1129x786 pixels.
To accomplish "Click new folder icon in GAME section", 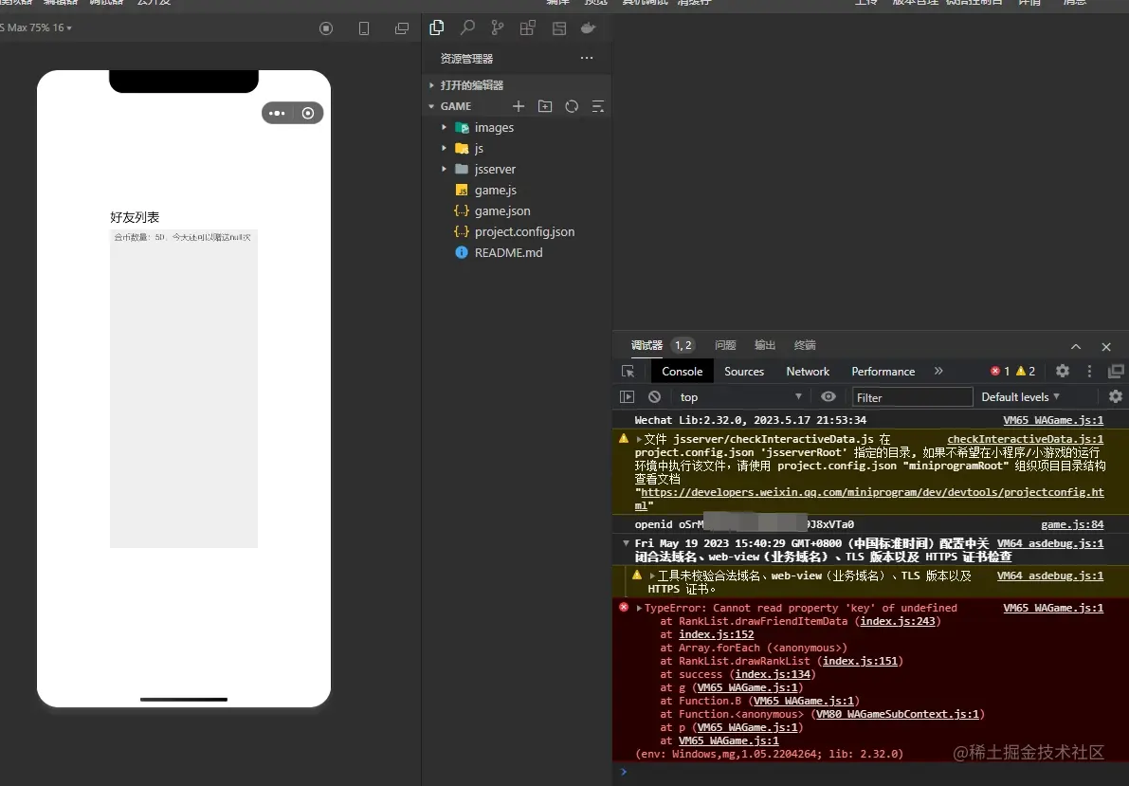I will [545, 106].
